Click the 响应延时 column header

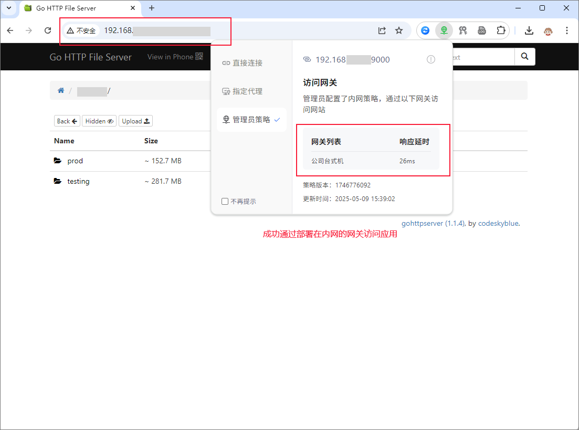pos(414,142)
